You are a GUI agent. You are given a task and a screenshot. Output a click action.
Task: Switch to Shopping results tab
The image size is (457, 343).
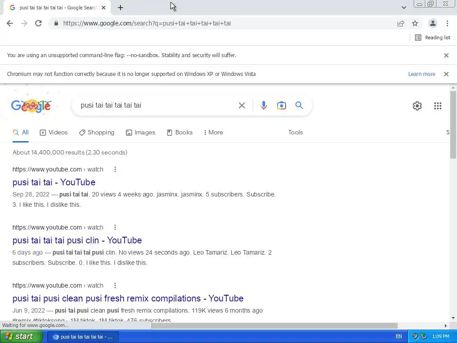point(96,132)
